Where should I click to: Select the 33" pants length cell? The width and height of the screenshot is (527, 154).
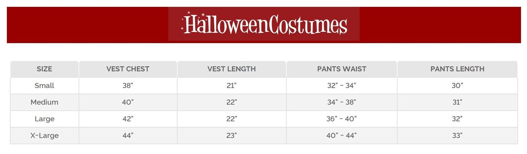(x=457, y=135)
